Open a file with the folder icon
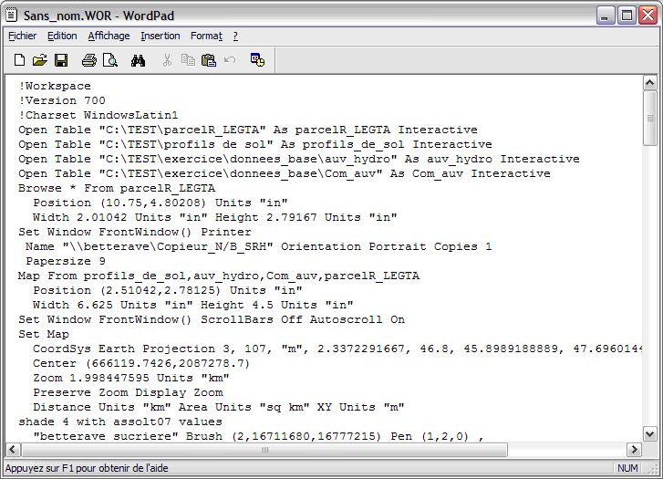 pos(40,60)
